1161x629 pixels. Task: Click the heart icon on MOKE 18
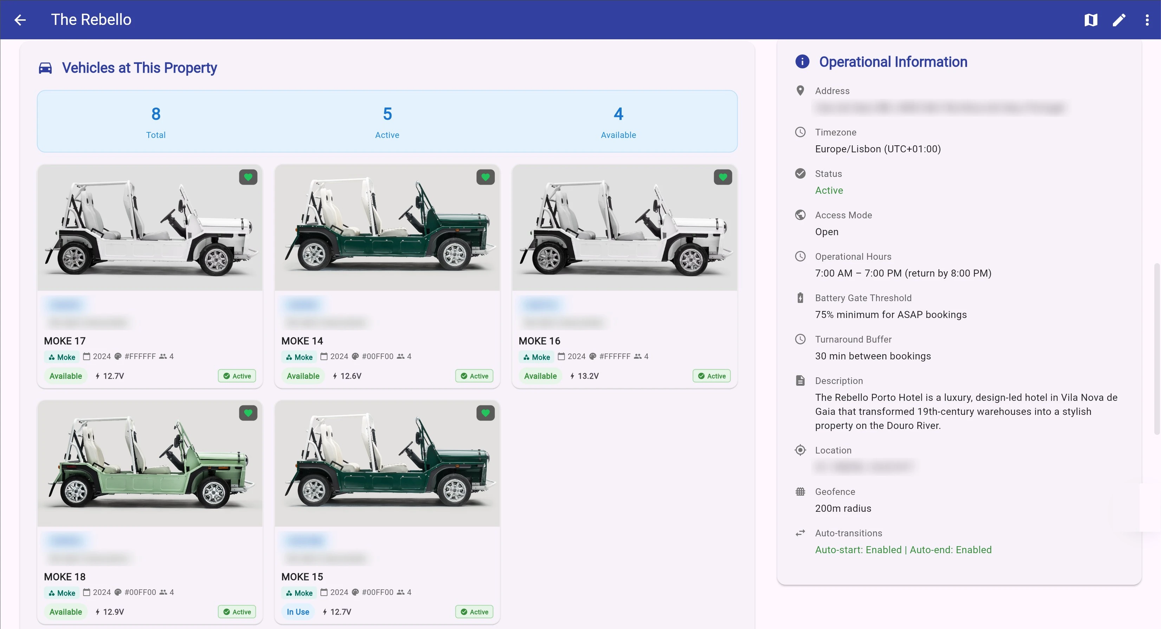[x=248, y=413]
